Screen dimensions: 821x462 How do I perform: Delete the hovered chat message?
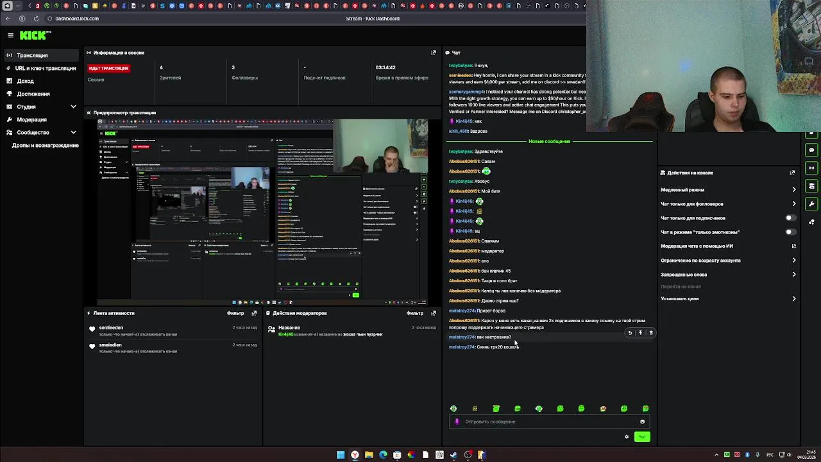coord(650,333)
